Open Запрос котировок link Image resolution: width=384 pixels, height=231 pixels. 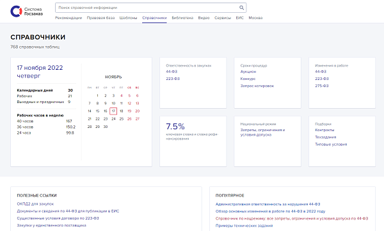257,86
